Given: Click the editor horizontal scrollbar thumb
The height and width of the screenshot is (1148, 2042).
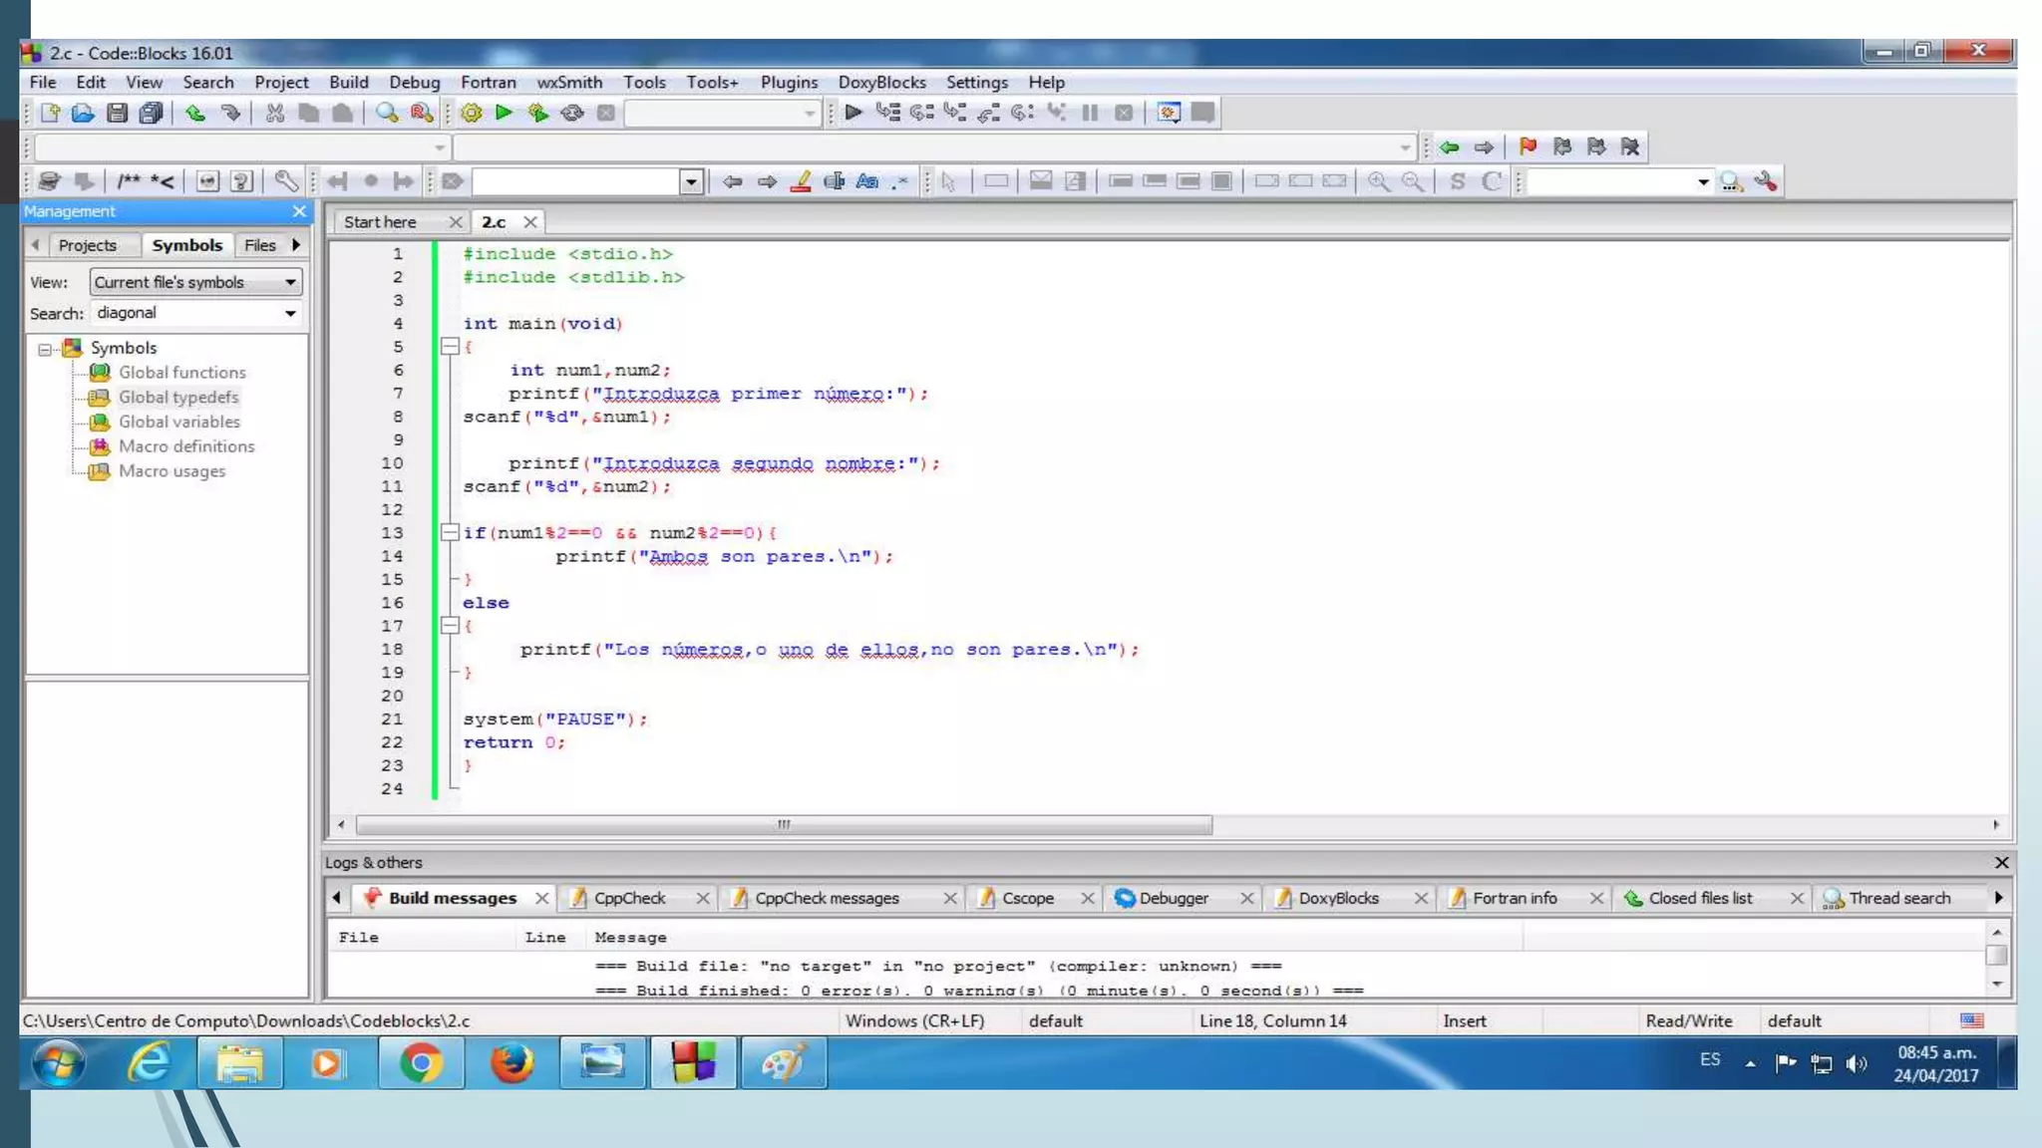Looking at the screenshot, I should click(784, 825).
